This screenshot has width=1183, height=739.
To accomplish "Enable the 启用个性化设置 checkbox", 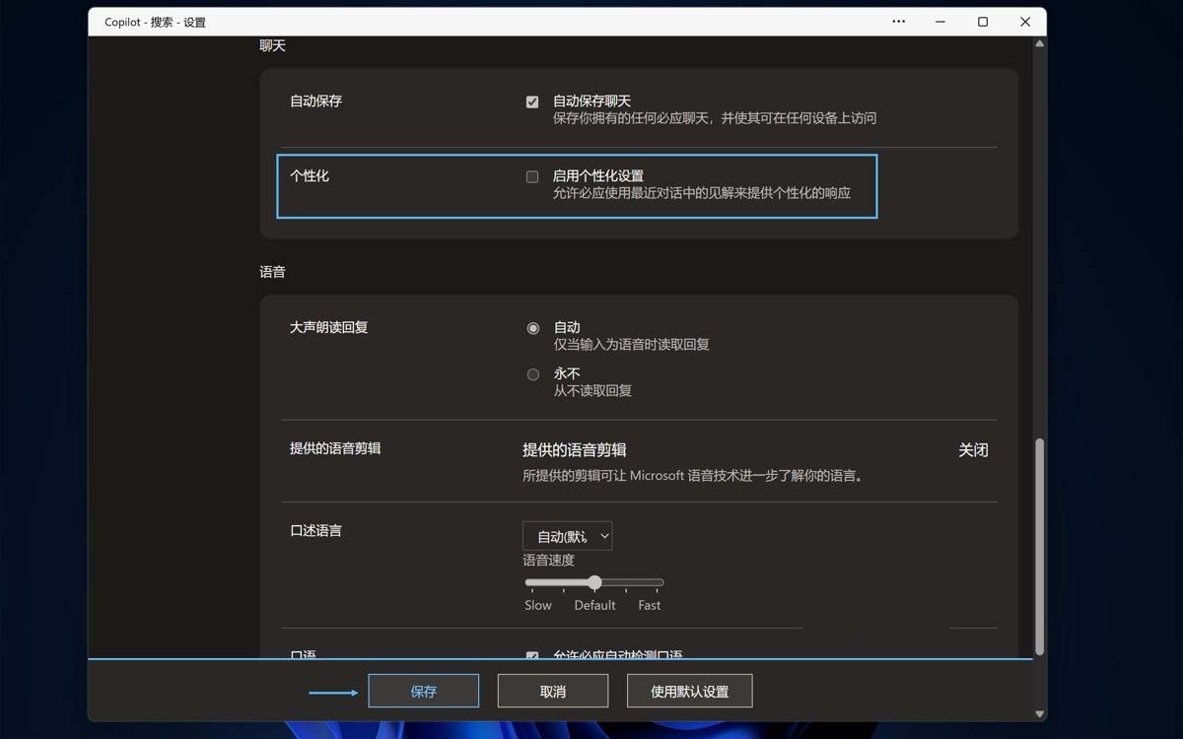I will [532, 176].
